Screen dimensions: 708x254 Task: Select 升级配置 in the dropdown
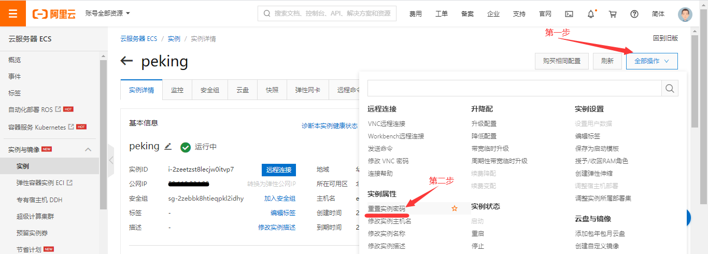(x=484, y=124)
